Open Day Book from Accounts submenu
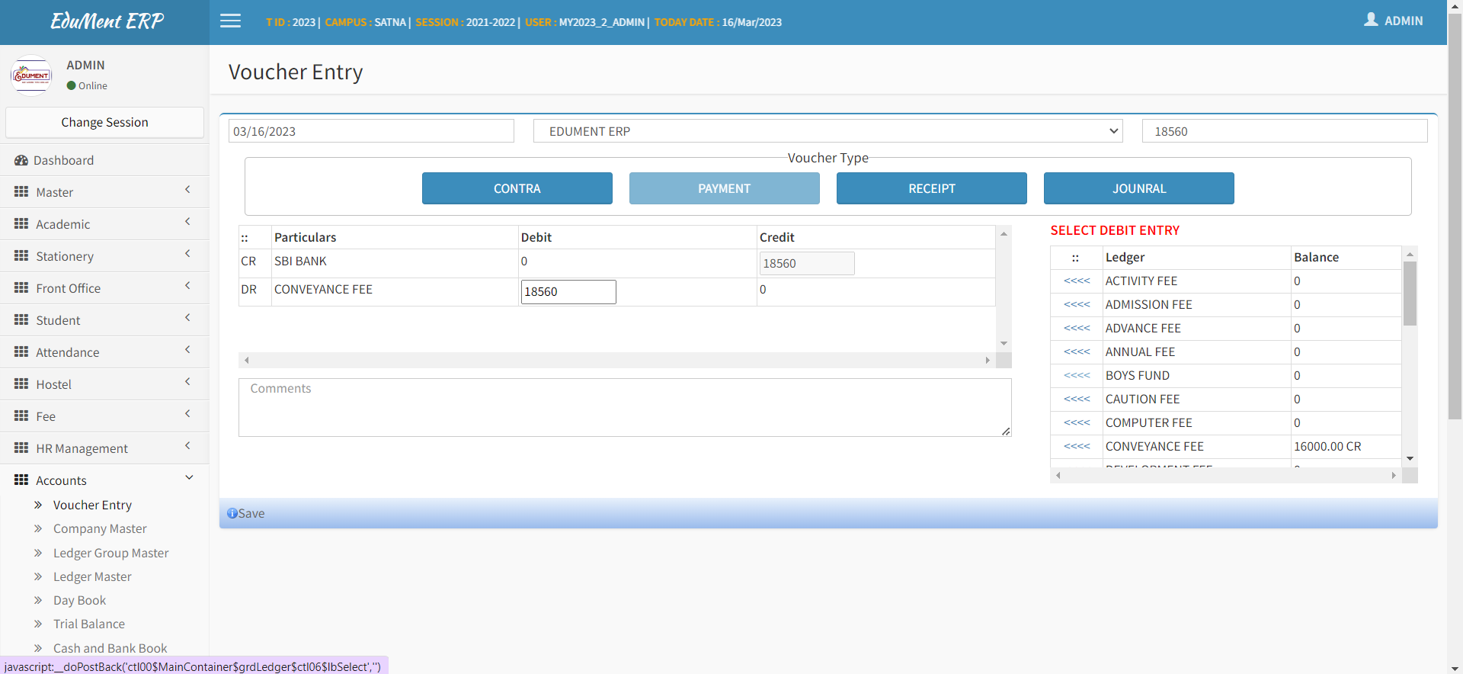This screenshot has width=1463, height=674. (79, 600)
